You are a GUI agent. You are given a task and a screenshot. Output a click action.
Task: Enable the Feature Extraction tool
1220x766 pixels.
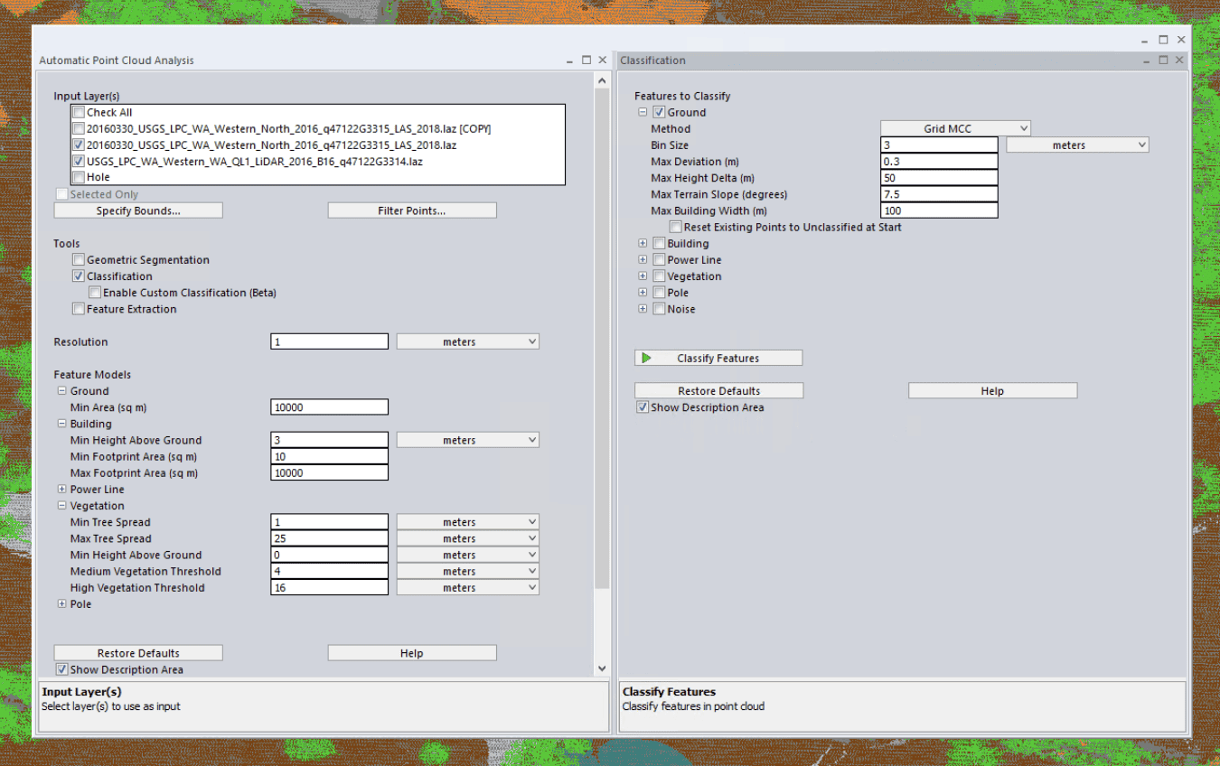click(79, 309)
